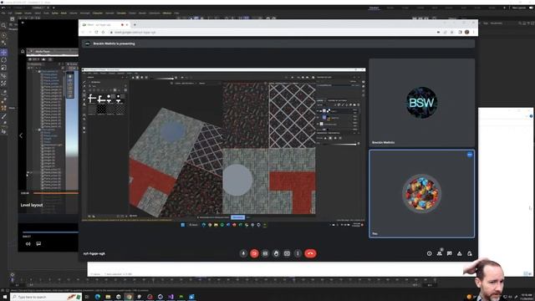Mute audio in the media player window
535x301 pixels.
pyautogui.click(x=28, y=243)
